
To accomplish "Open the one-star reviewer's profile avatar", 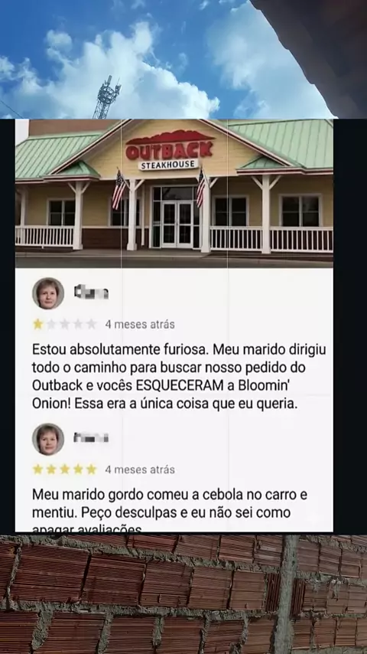I will tap(48, 293).
